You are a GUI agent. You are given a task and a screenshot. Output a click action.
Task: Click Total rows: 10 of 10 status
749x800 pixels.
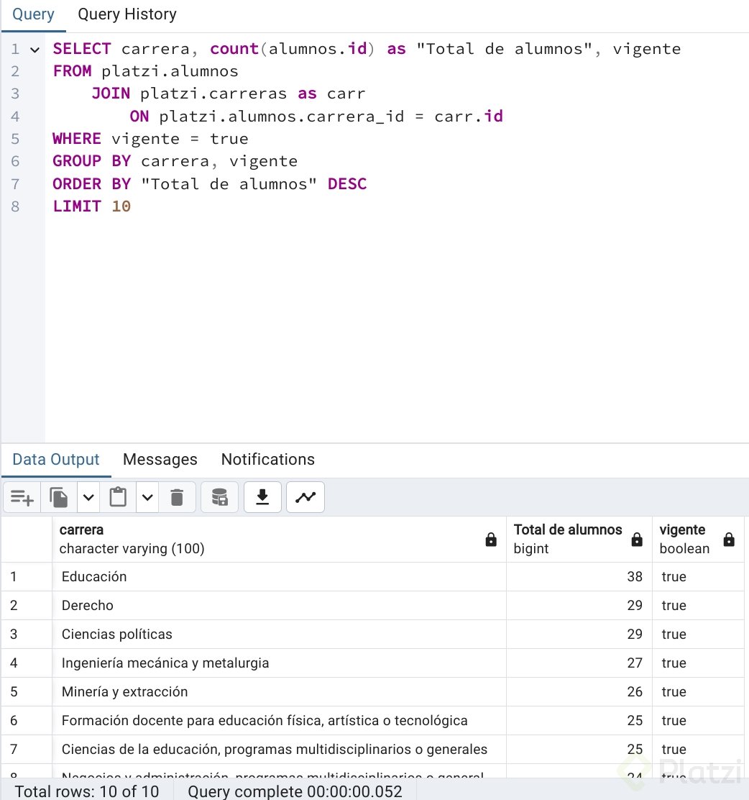(87, 791)
